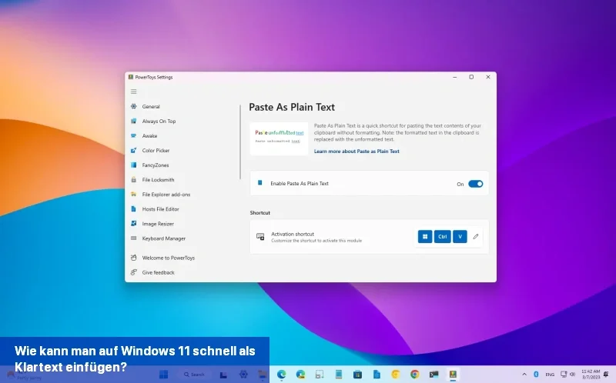Open Learn more about Paste as Plain Text link
Screen dimensions: 616x383
[x=357, y=152]
